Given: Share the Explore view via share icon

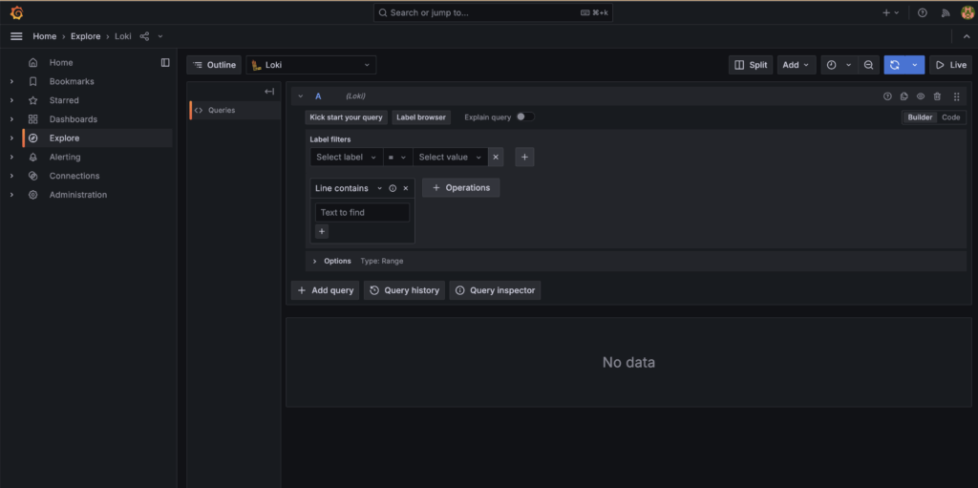Looking at the screenshot, I should coord(144,36).
